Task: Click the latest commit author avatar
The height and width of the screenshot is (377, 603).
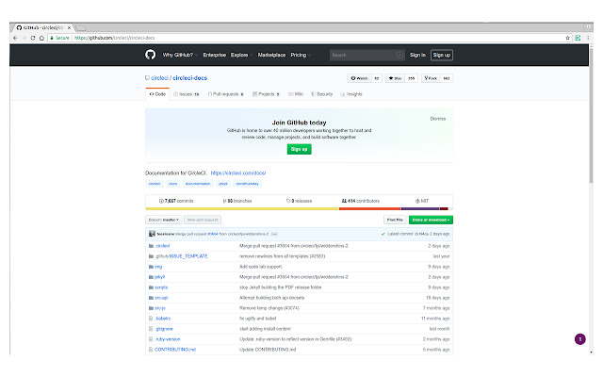Action: point(152,234)
